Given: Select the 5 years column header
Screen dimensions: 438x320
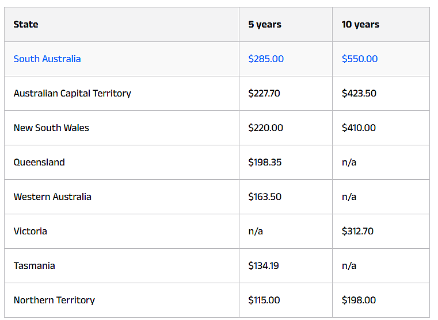Looking at the screenshot, I should pos(265,25).
